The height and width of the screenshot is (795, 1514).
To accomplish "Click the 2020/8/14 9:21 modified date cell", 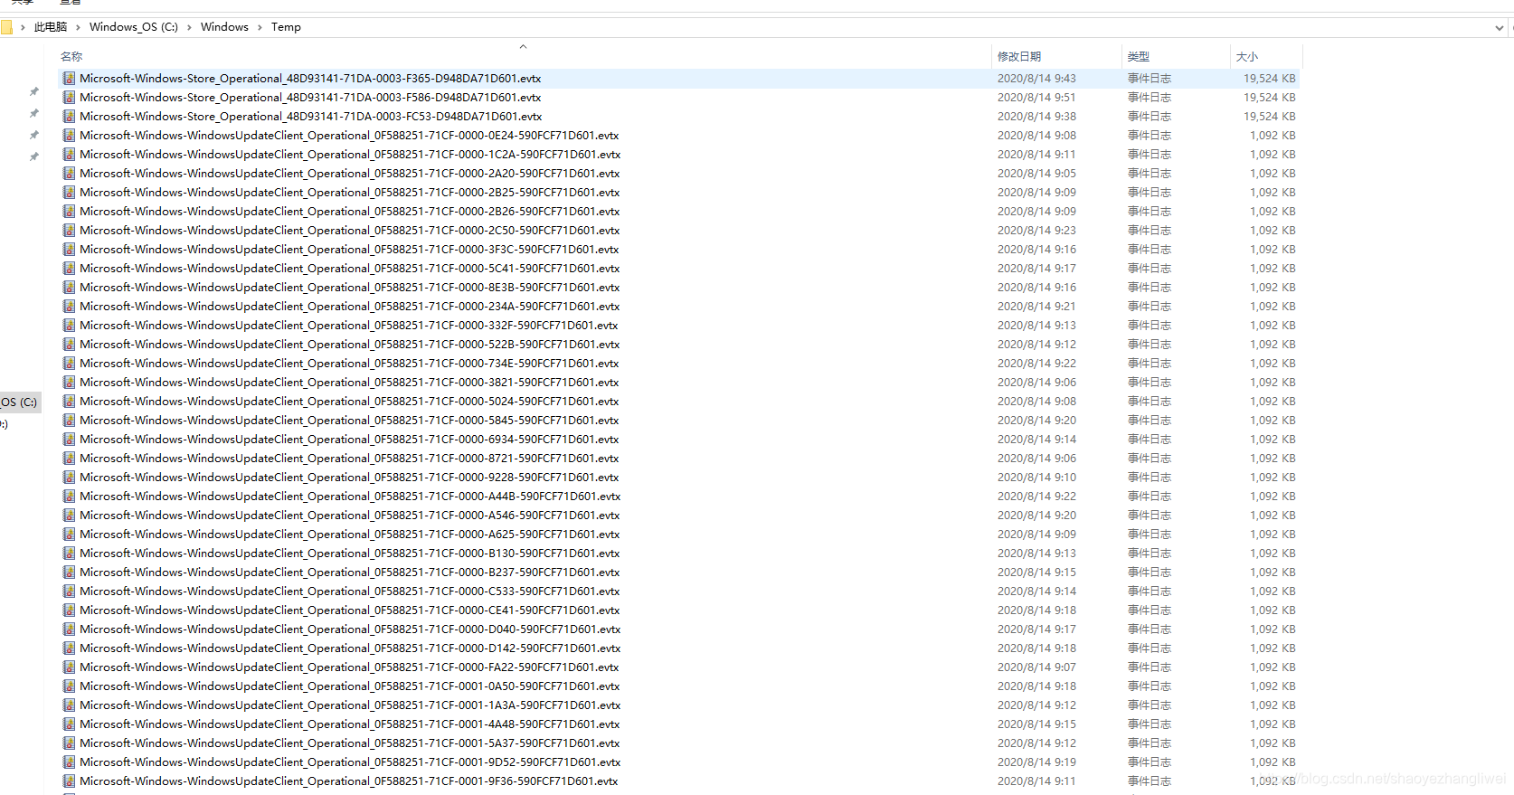I will (1036, 307).
